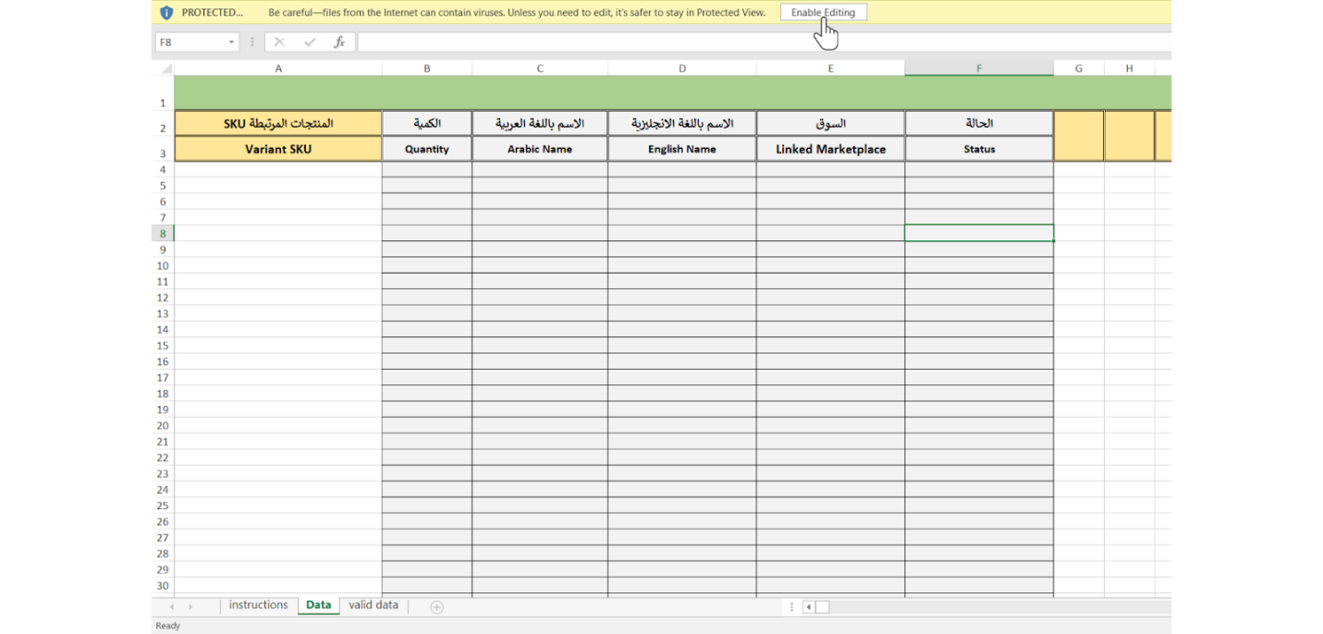This screenshot has height=634, width=1323.
Task: Select column D header
Action: [x=682, y=68]
